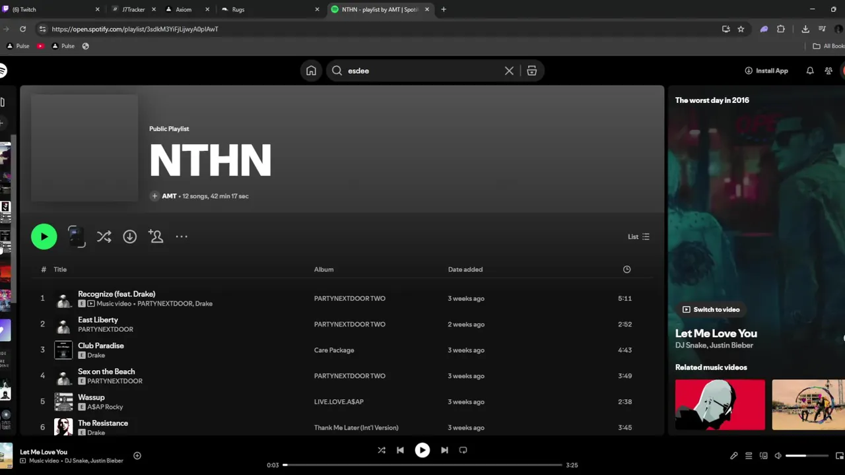Open artist A$AP Rocky under Wassup
Screen dimensions: 845x475
point(105,407)
